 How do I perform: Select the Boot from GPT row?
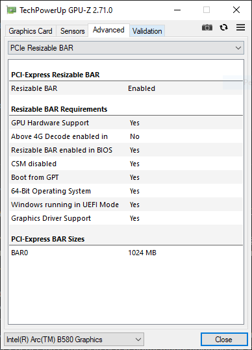(126, 177)
